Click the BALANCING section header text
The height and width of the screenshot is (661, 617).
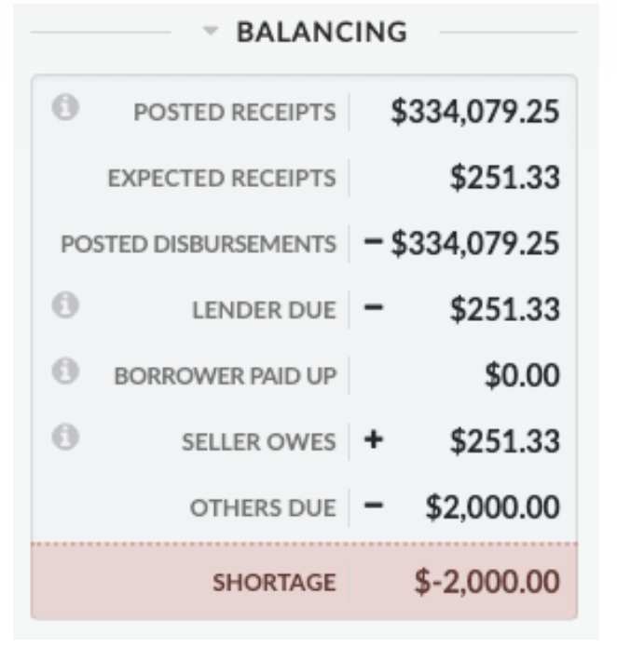tap(322, 33)
